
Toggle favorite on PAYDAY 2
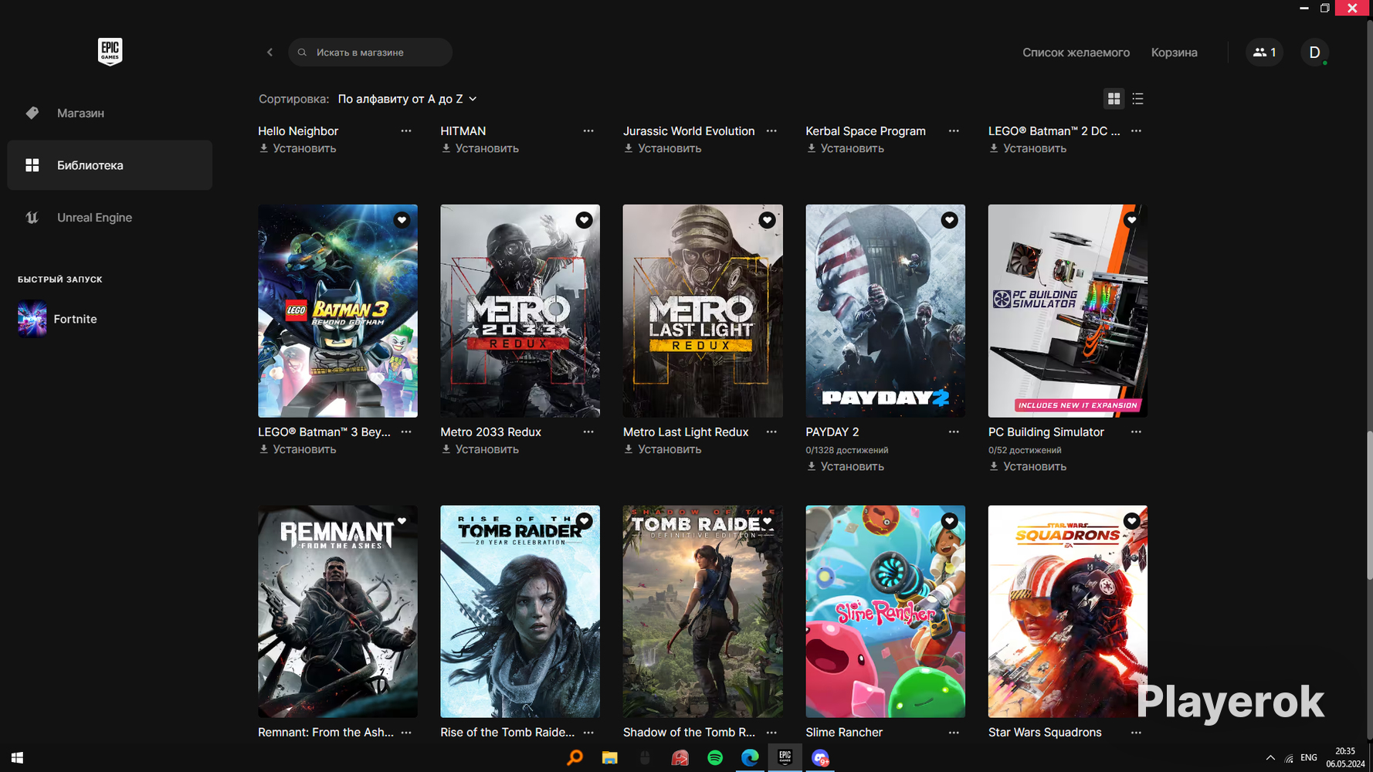point(949,220)
